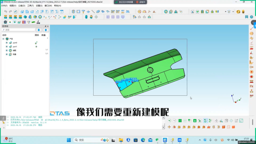Viewport: 256px width, 144px height.
Task: Click the orange sphere icon in right sidebar
Action: click(252, 34)
